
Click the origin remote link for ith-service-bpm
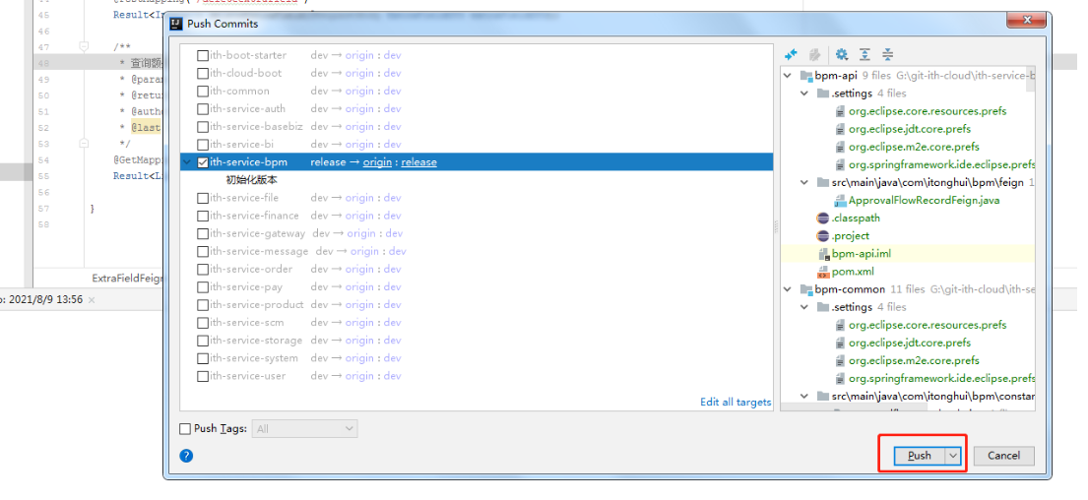[x=377, y=162]
